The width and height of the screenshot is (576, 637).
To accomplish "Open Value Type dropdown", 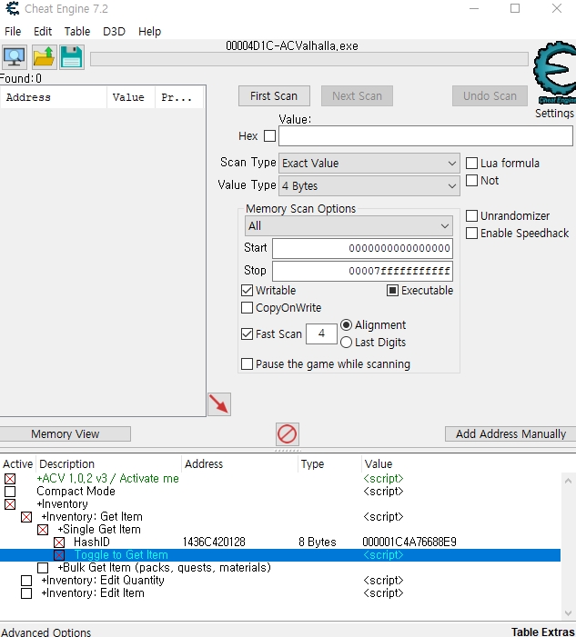I will pos(369,185).
